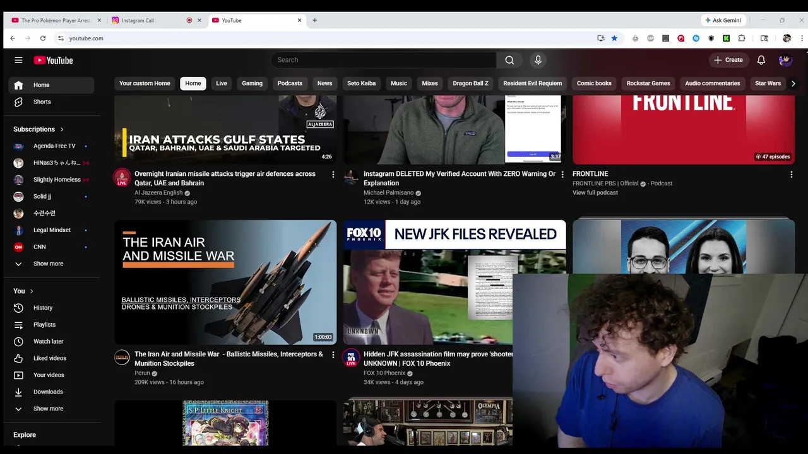Open Michael Palmisano channel name
Image resolution: width=808 pixels, height=454 pixels.
click(388, 193)
